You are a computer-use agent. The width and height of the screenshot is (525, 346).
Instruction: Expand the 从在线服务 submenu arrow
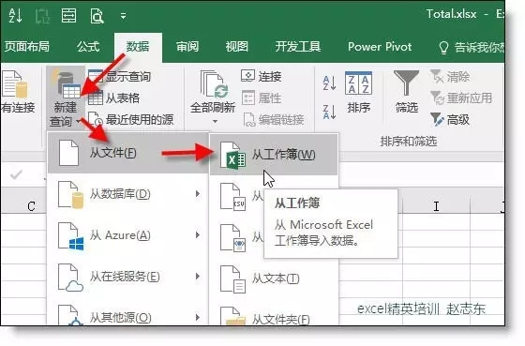198,277
